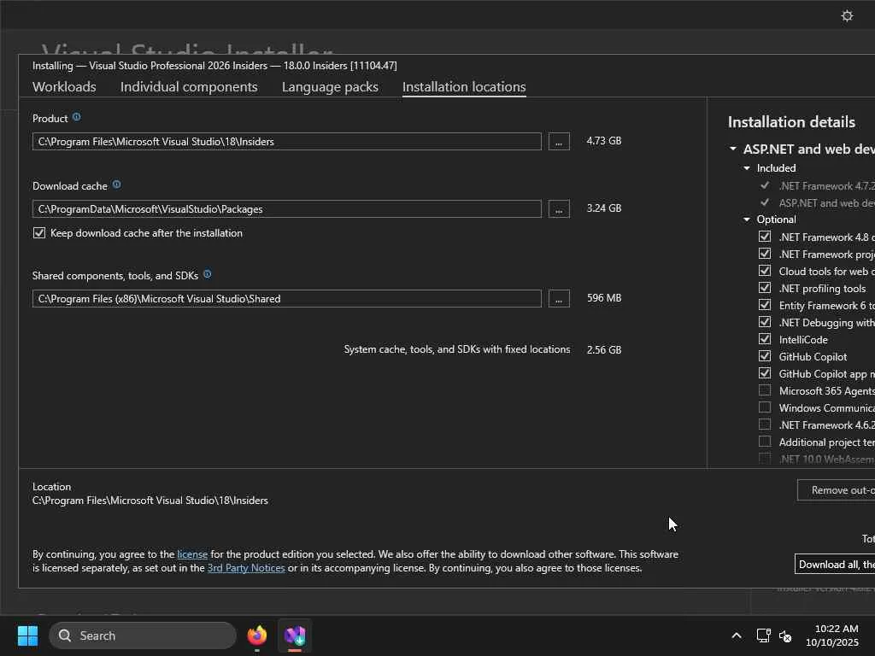Browse for the Product install folder
The image size is (875, 656).
coord(559,142)
